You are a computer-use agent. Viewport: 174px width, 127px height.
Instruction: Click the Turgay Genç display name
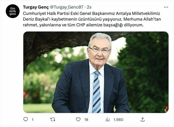36,7
